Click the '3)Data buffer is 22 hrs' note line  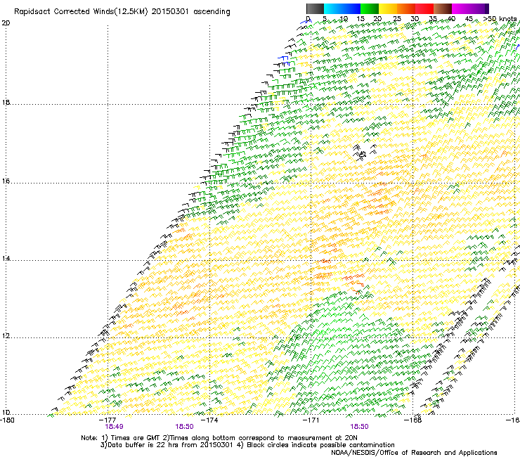[x=247, y=445]
